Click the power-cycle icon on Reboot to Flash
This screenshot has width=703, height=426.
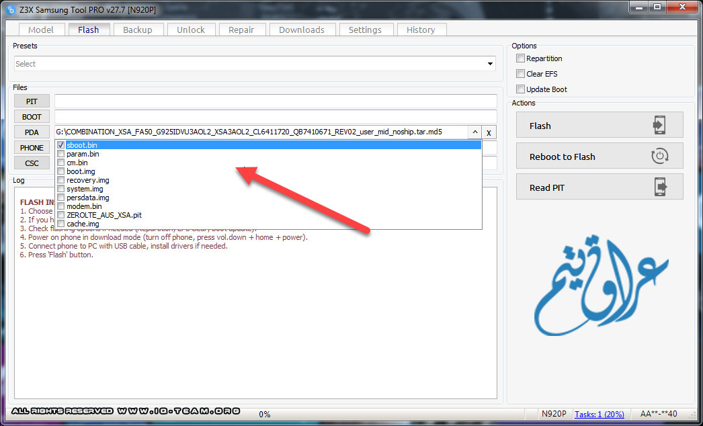pyautogui.click(x=659, y=157)
